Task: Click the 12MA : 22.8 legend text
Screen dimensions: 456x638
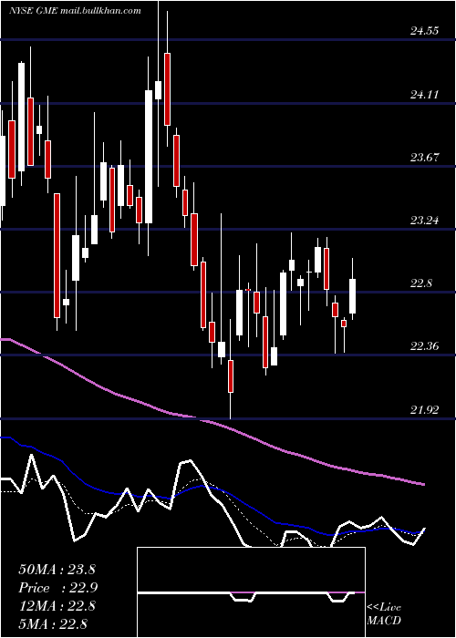Action: (57, 606)
